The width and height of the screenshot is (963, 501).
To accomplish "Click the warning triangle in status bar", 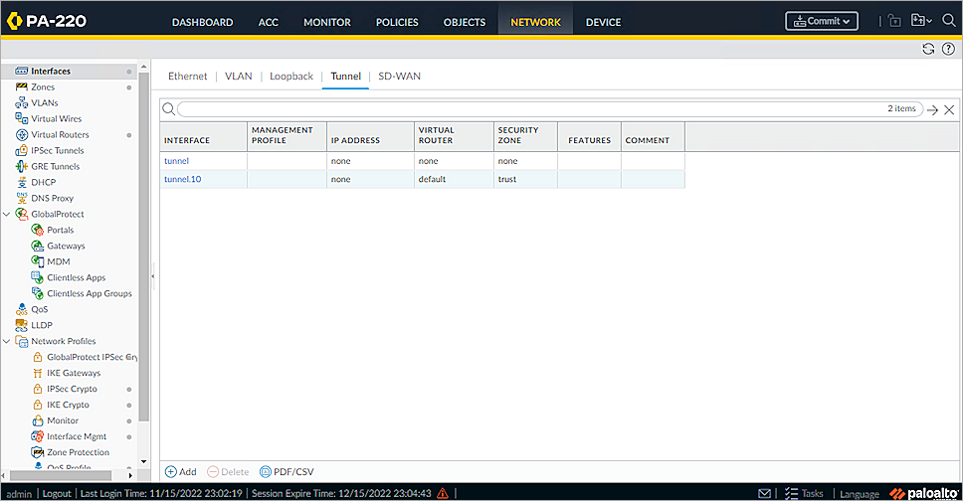I will pos(443,493).
